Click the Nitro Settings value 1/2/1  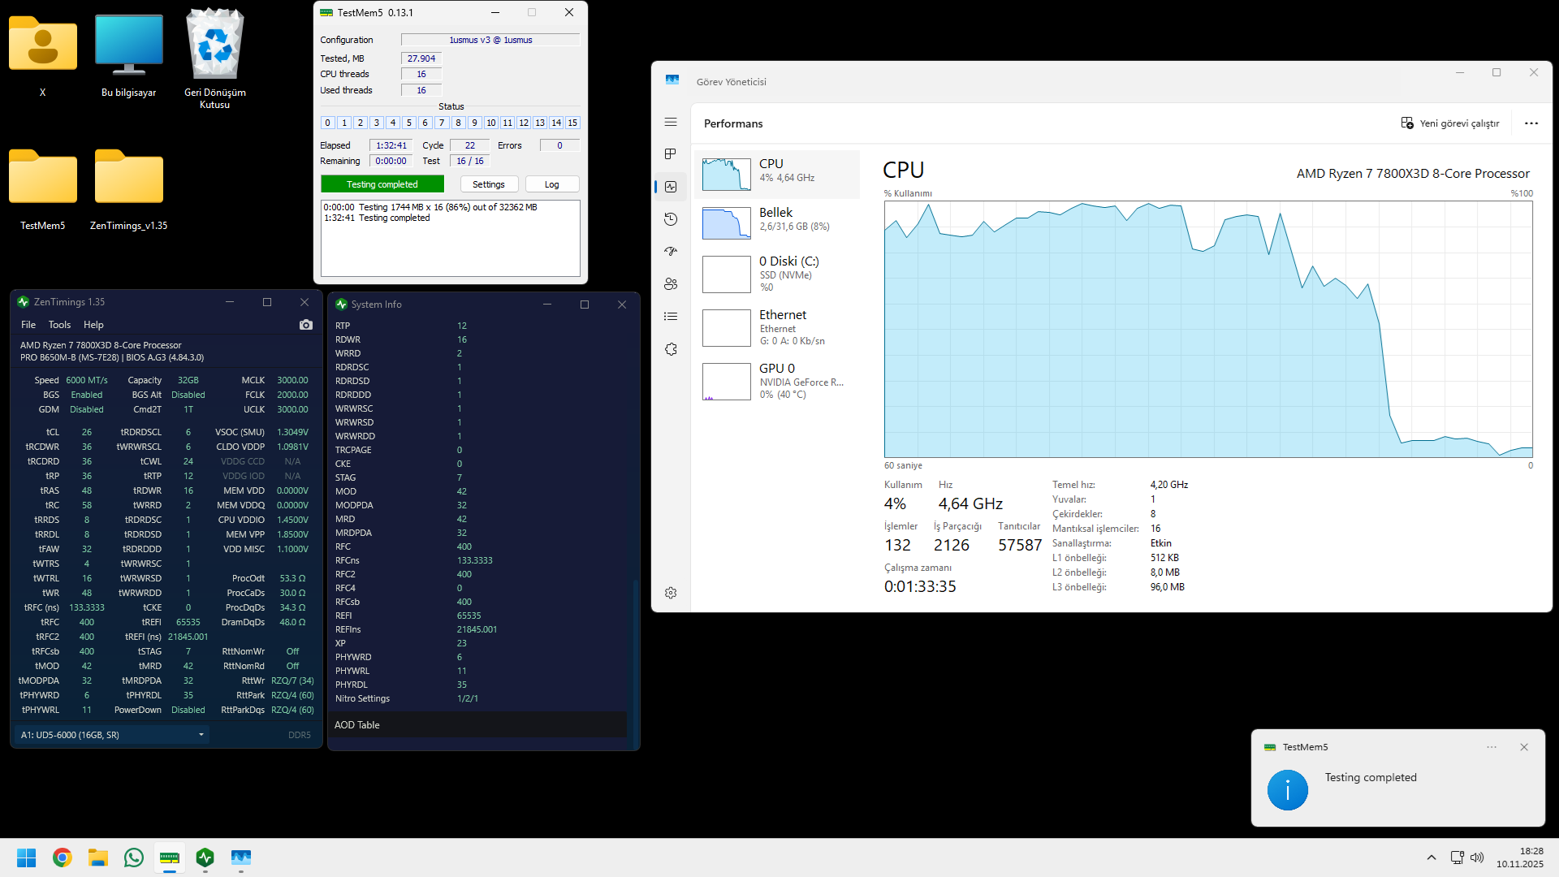click(x=468, y=698)
